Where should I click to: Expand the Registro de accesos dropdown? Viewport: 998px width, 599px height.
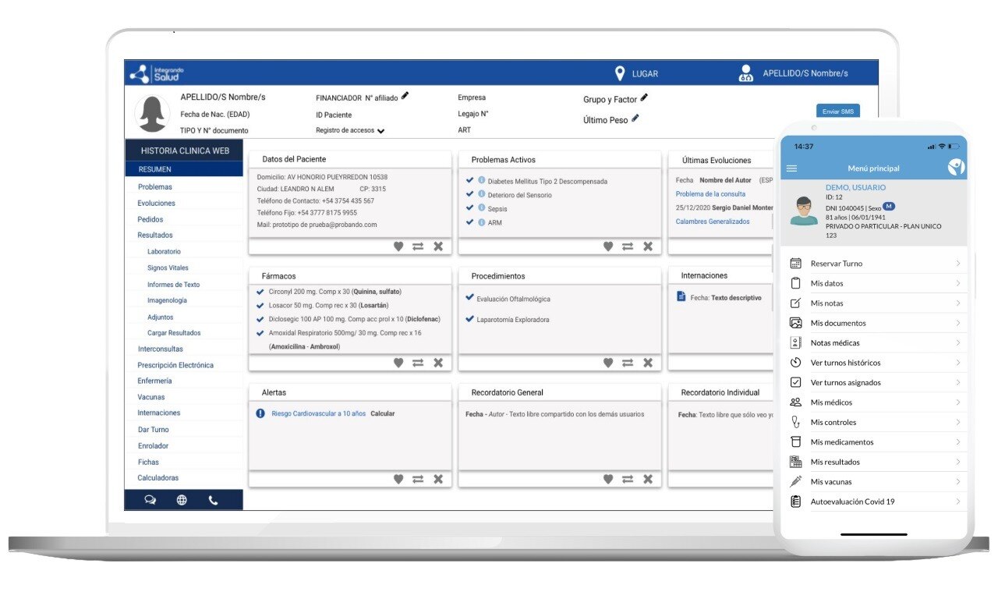coord(381,131)
